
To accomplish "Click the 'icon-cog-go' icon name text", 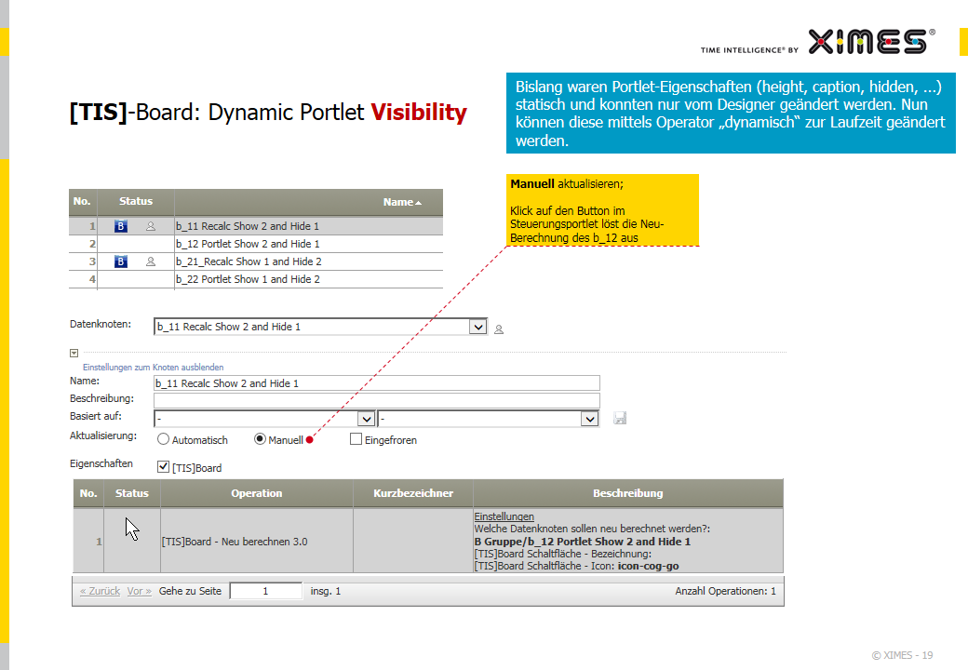I will coord(648,566).
